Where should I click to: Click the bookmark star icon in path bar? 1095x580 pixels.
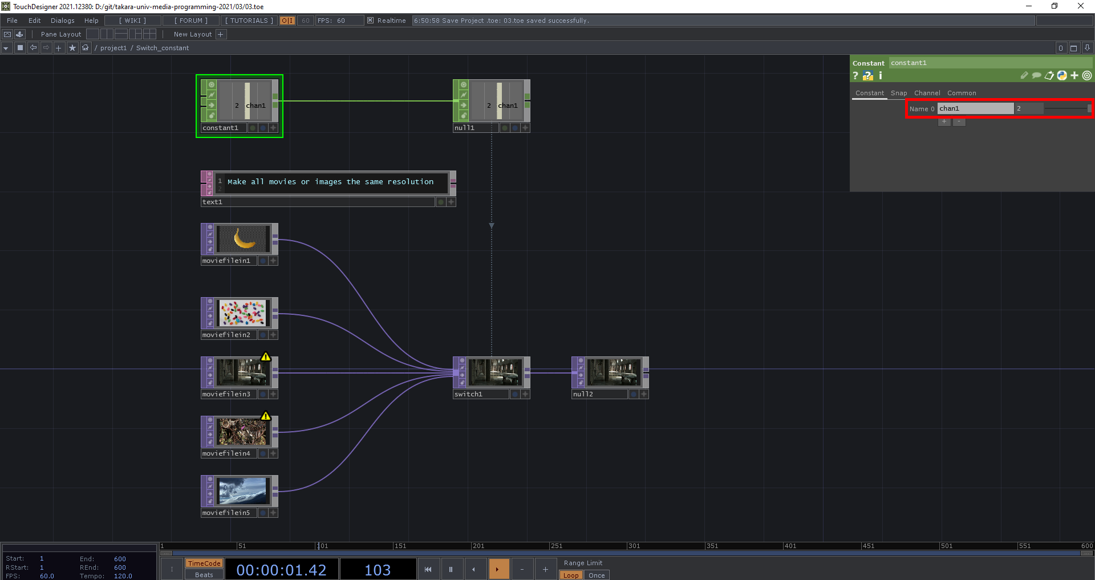(x=72, y=48)
